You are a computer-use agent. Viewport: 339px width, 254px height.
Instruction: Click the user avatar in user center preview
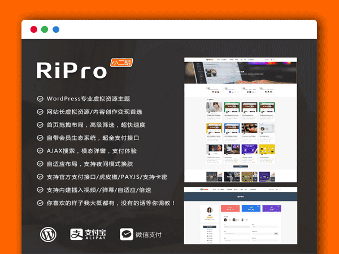coord(209,210)
